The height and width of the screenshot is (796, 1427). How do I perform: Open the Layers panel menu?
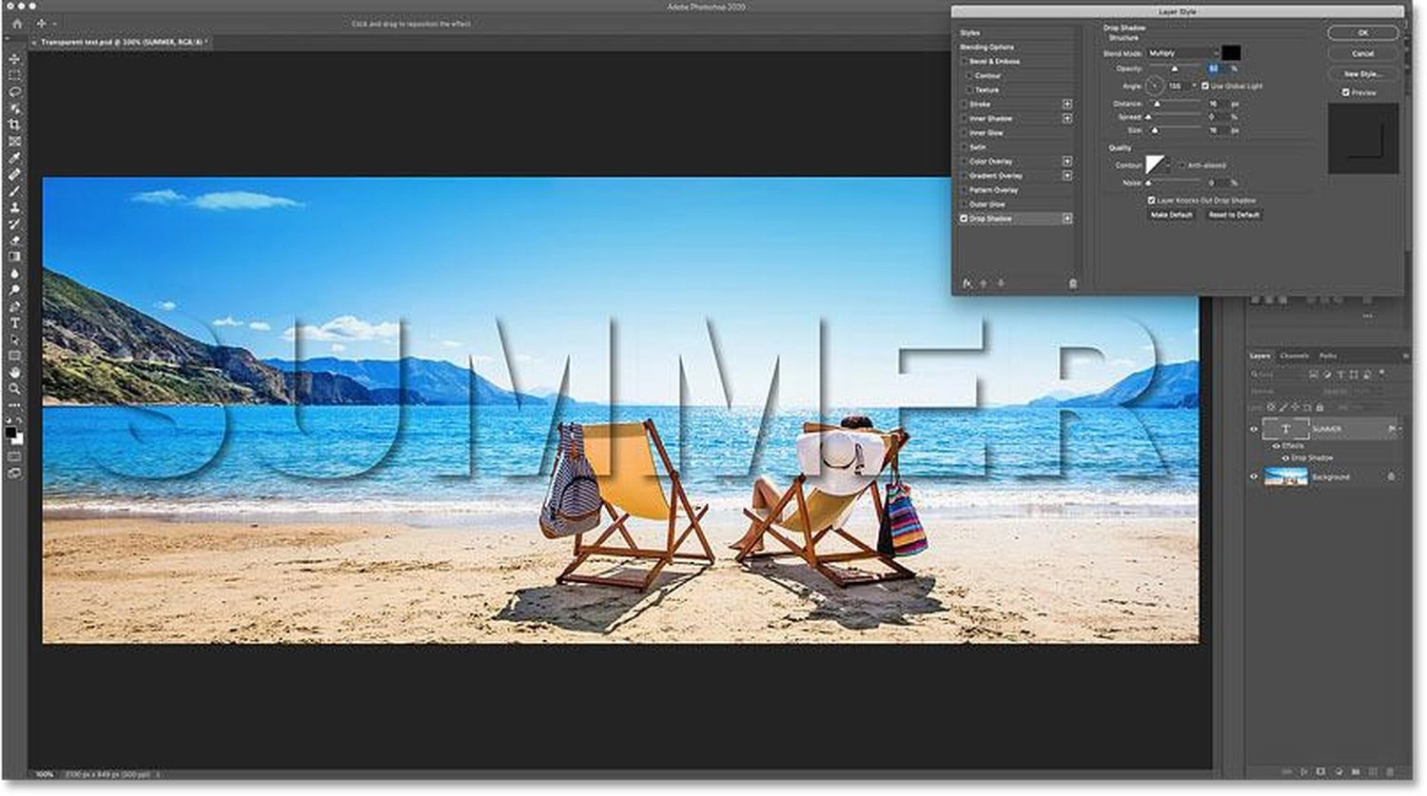[x=1406, y=356]
